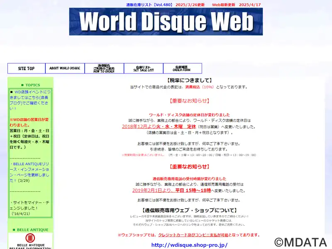This screenshot has height=249, width=332.
Task: Open the WD store event blog link
Action: coord(30,100)
